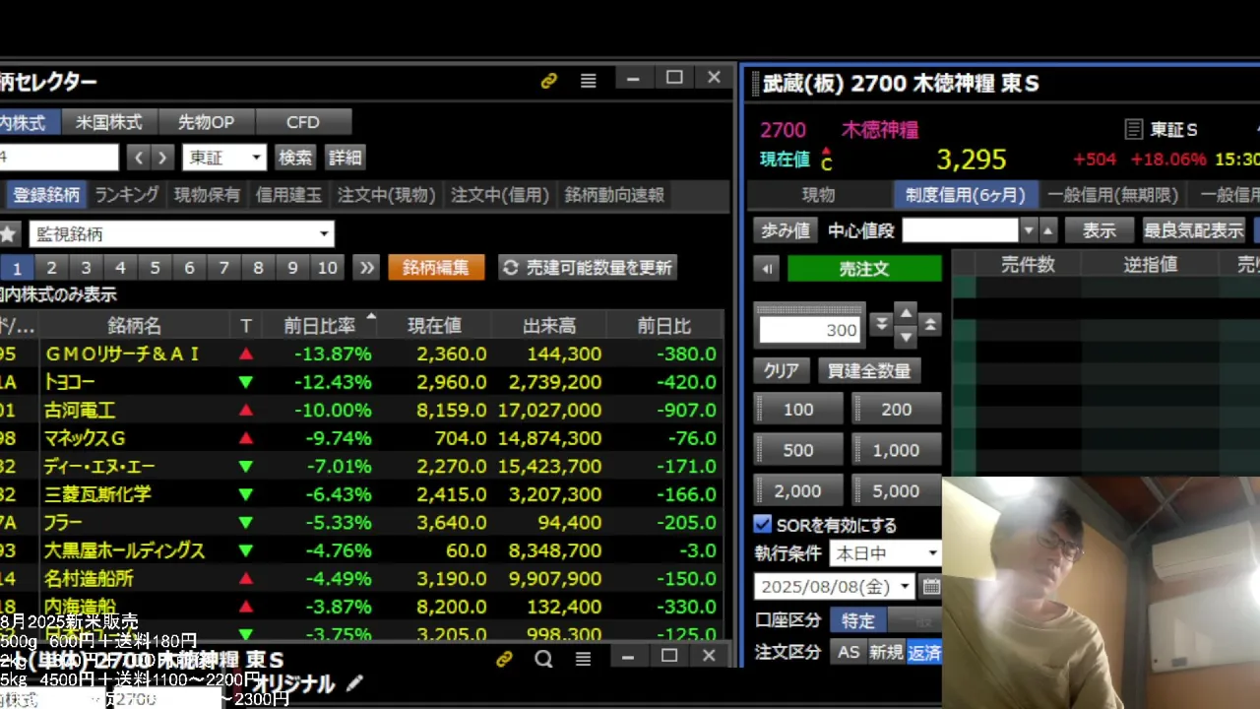Click the pencil edit icon beside オリジナル
This screenshot has width=1260, height=709.
tap(354, 682)
